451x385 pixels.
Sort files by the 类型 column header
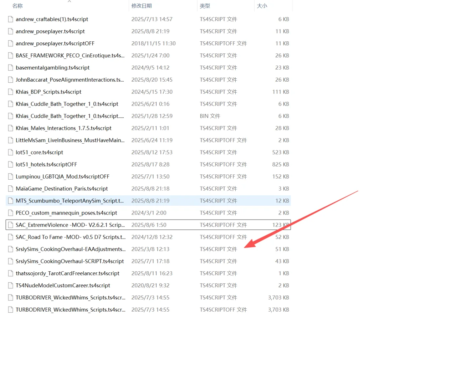pyautogui.click(x=205, y=6)
